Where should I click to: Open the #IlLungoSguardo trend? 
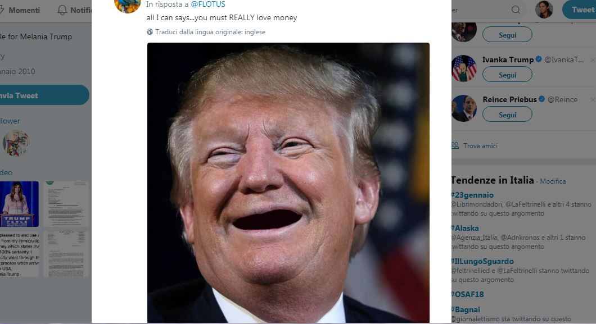[482, 261]
